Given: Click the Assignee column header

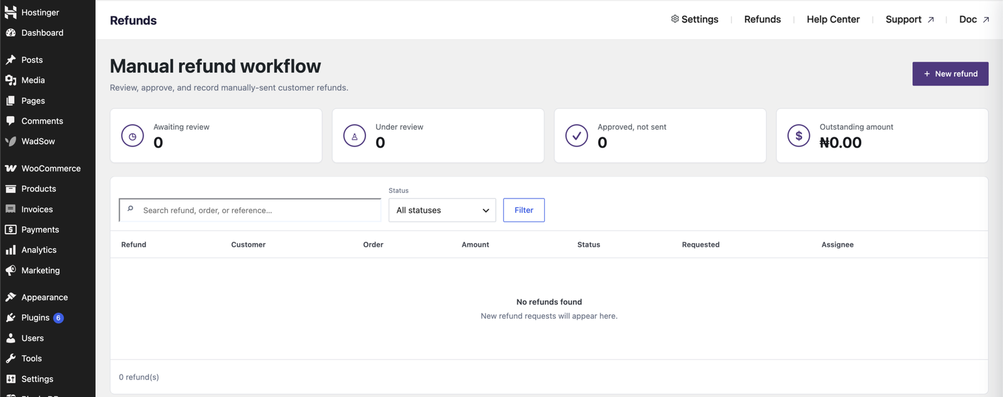Looking at the screenshot, I should (838, 245).
